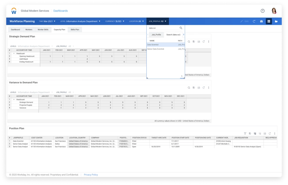Viewport: 288px width, 185px height.
Task: Open the CURRENCY $USD dropdown
Action: point(115,21)
